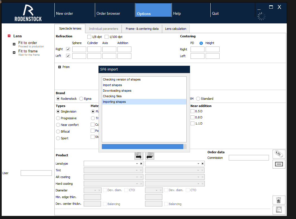
Task: Choose the Bifocal lens type
Action: tap(58, 132)
